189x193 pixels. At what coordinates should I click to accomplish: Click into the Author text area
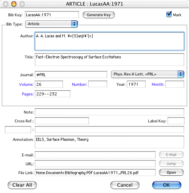pos(109,41)
